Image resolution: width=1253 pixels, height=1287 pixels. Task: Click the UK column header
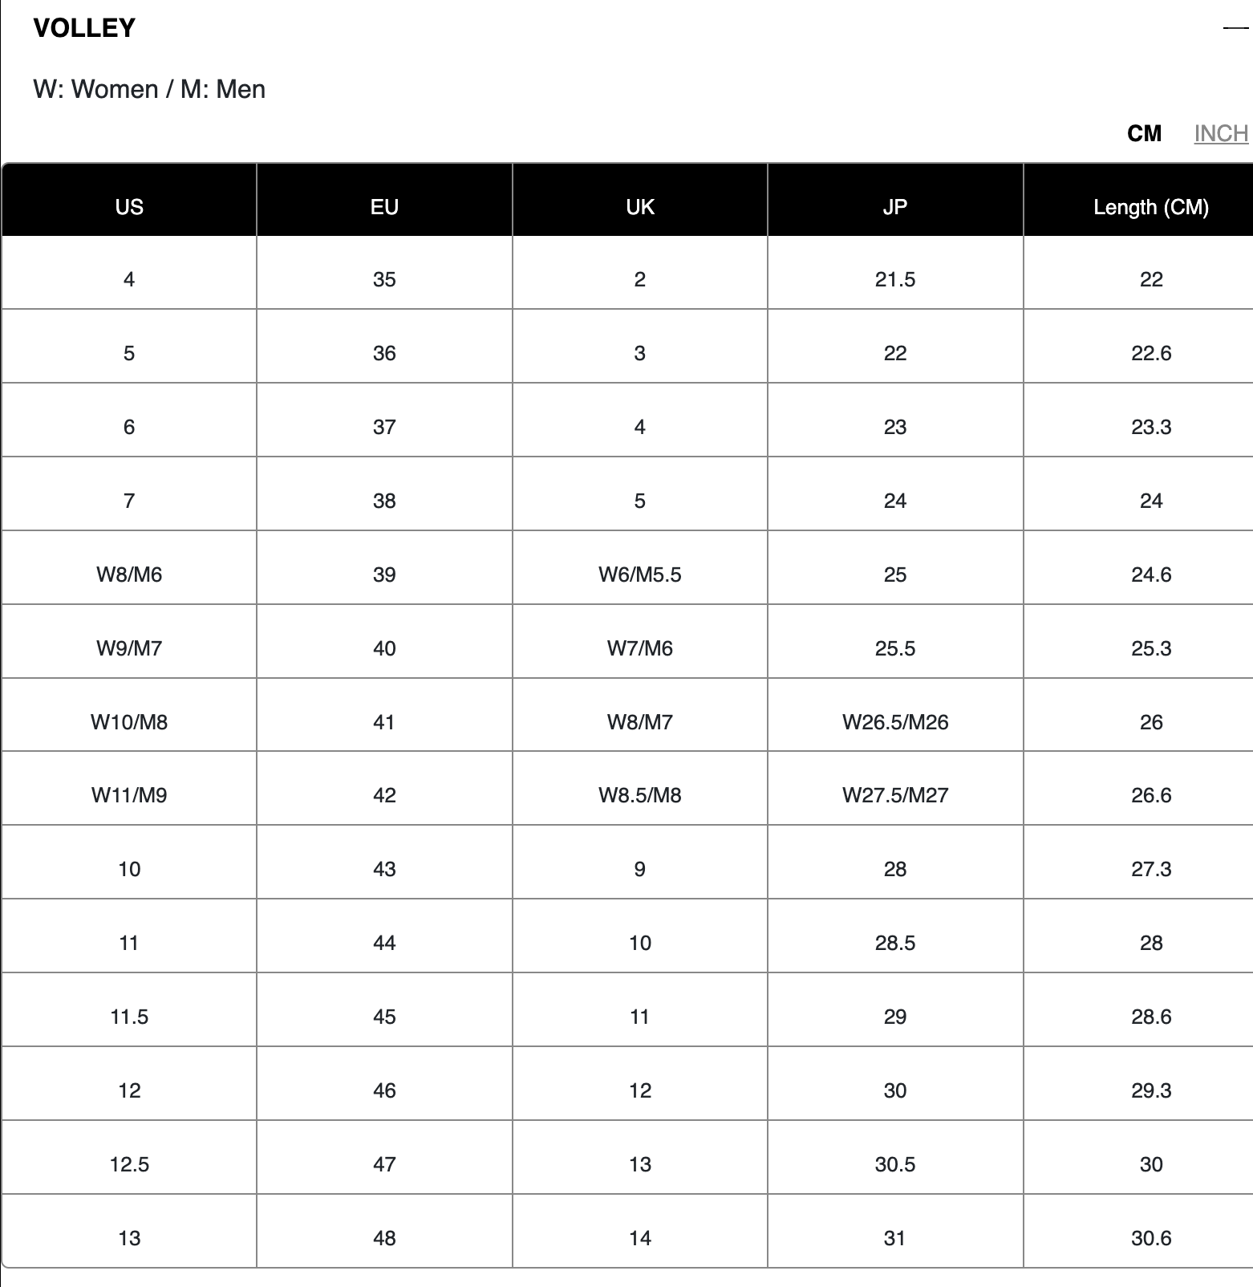click(640, 207)
